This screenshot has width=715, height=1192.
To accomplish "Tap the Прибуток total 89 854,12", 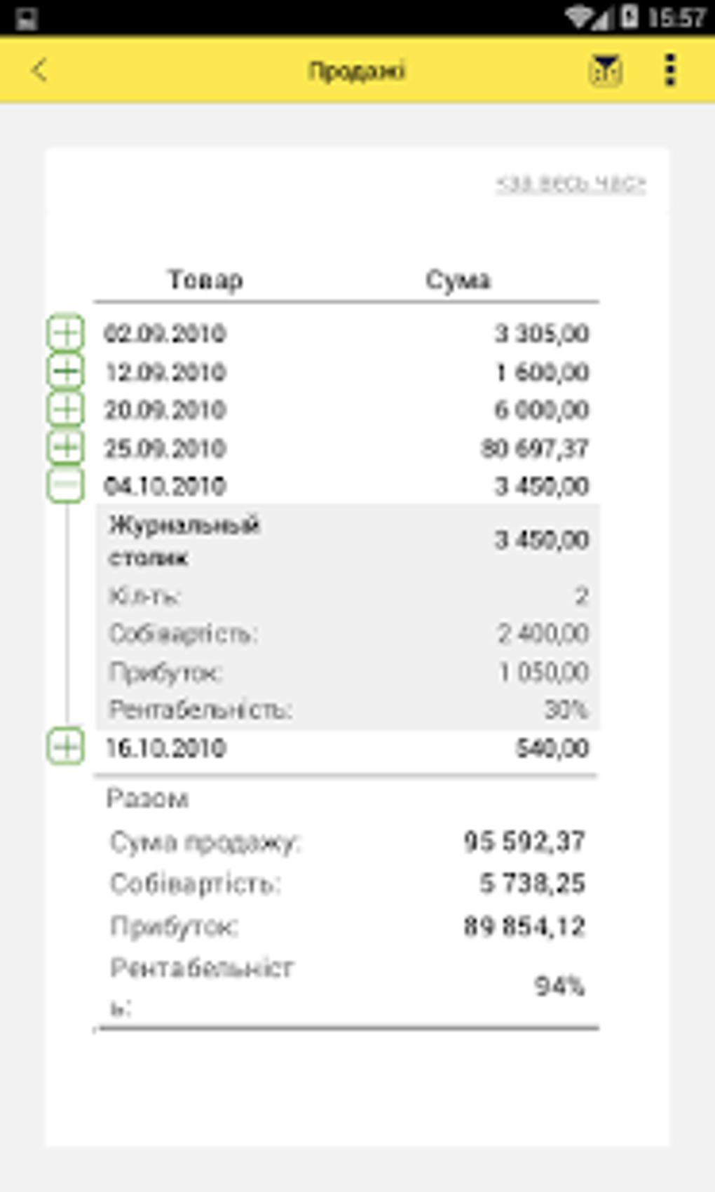I will 524,926.
